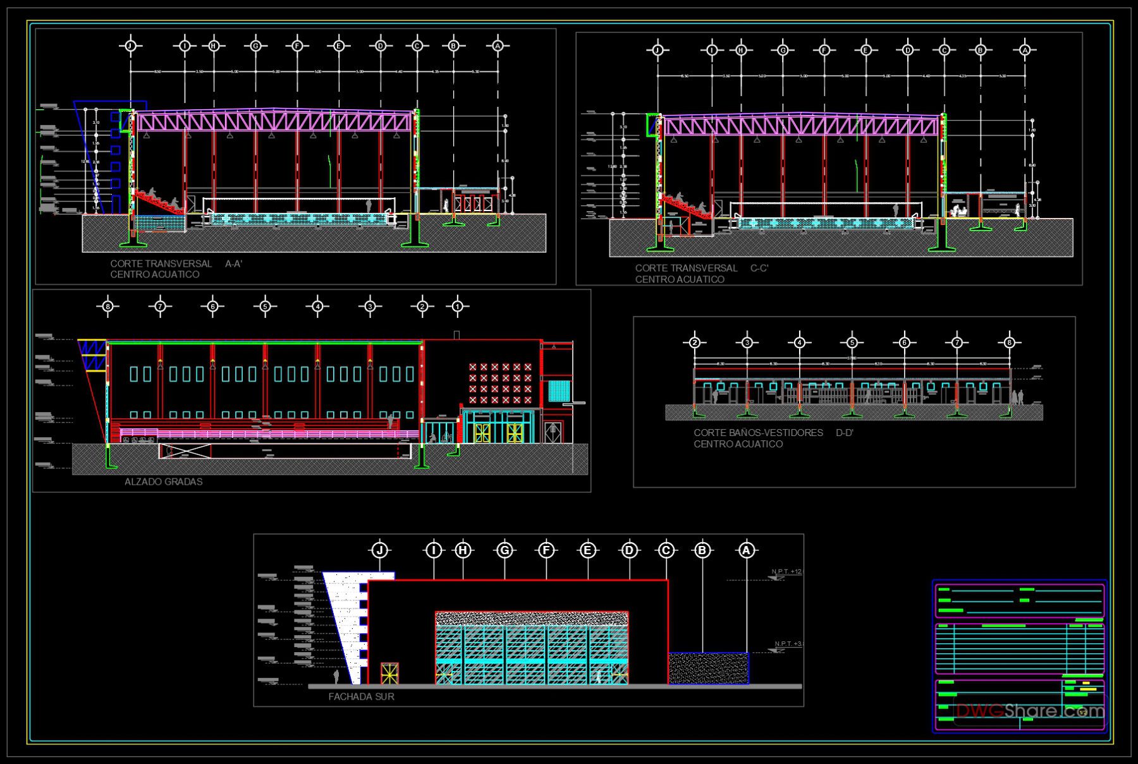Screen dimensions: 1138x764
Task: Select grid bubble J in Fachada Sur elevation
Action: point(379,550)
